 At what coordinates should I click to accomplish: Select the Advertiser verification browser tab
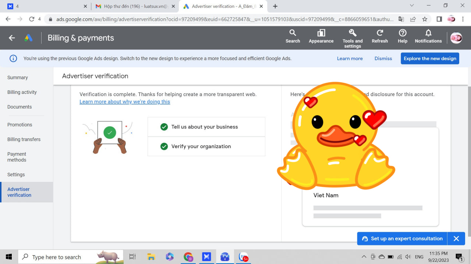tap(223, 6)
